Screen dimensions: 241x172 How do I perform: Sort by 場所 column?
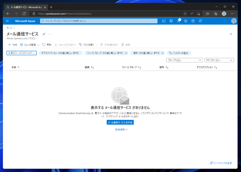coord(164,67)
